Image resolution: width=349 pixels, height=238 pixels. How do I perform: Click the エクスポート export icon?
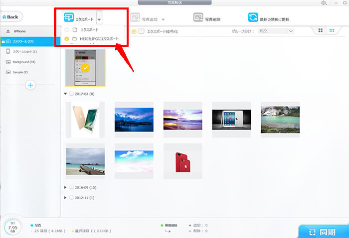[x=69, y=18]
